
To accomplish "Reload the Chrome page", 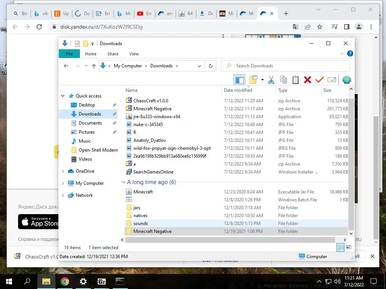I will 39,27.
